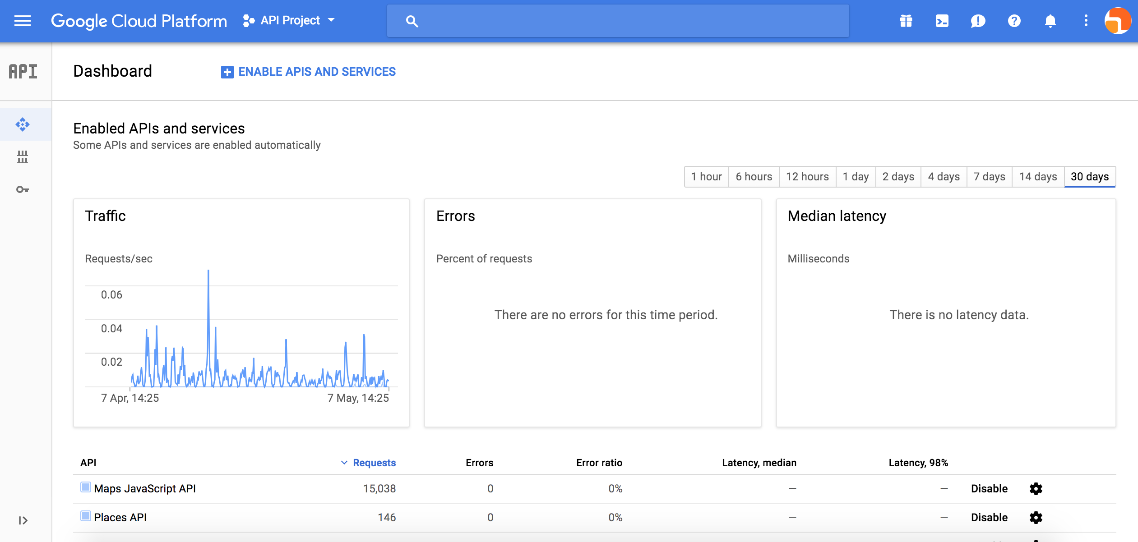Click Enable APIs and Services
This screenshot has height=542, width=1138.
pos(308,72)
